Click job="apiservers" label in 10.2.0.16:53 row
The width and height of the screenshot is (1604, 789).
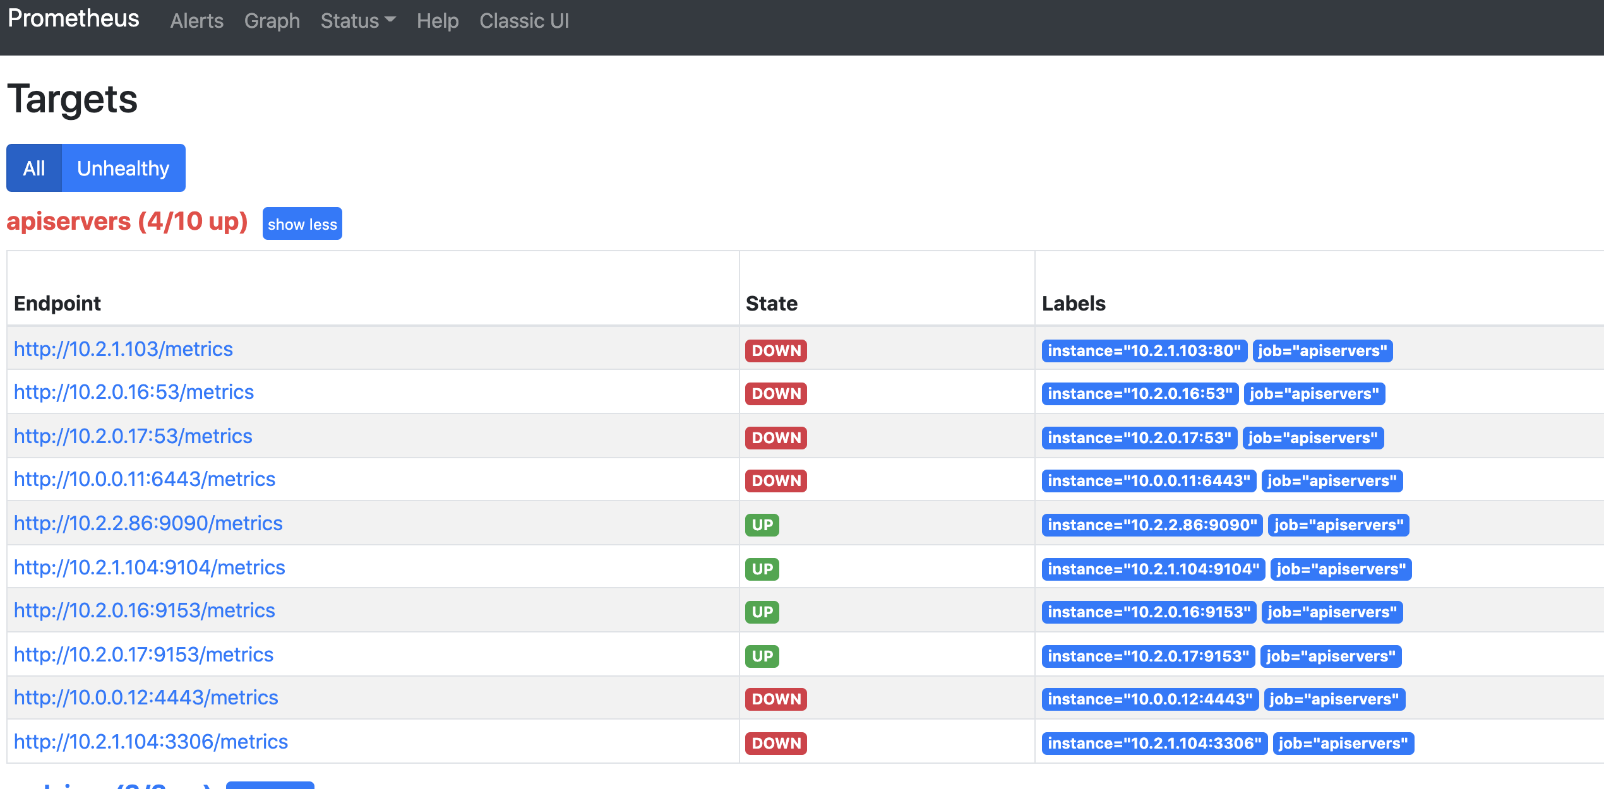[1314, 394]
